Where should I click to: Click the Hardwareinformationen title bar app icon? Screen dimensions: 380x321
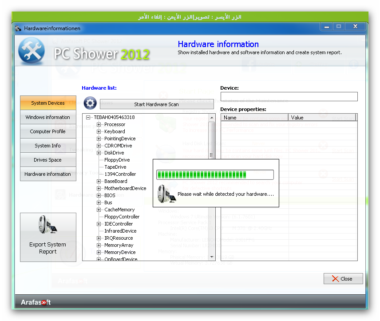18,28
